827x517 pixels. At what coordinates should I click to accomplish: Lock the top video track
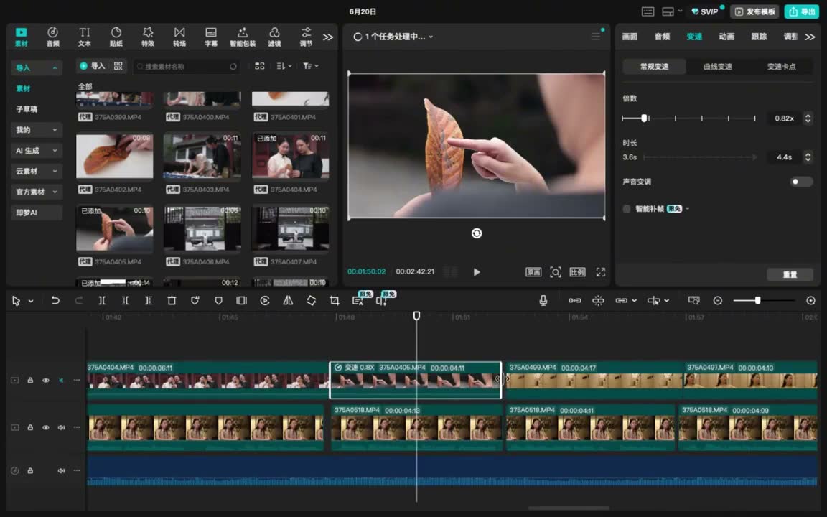tap(30, 381)
